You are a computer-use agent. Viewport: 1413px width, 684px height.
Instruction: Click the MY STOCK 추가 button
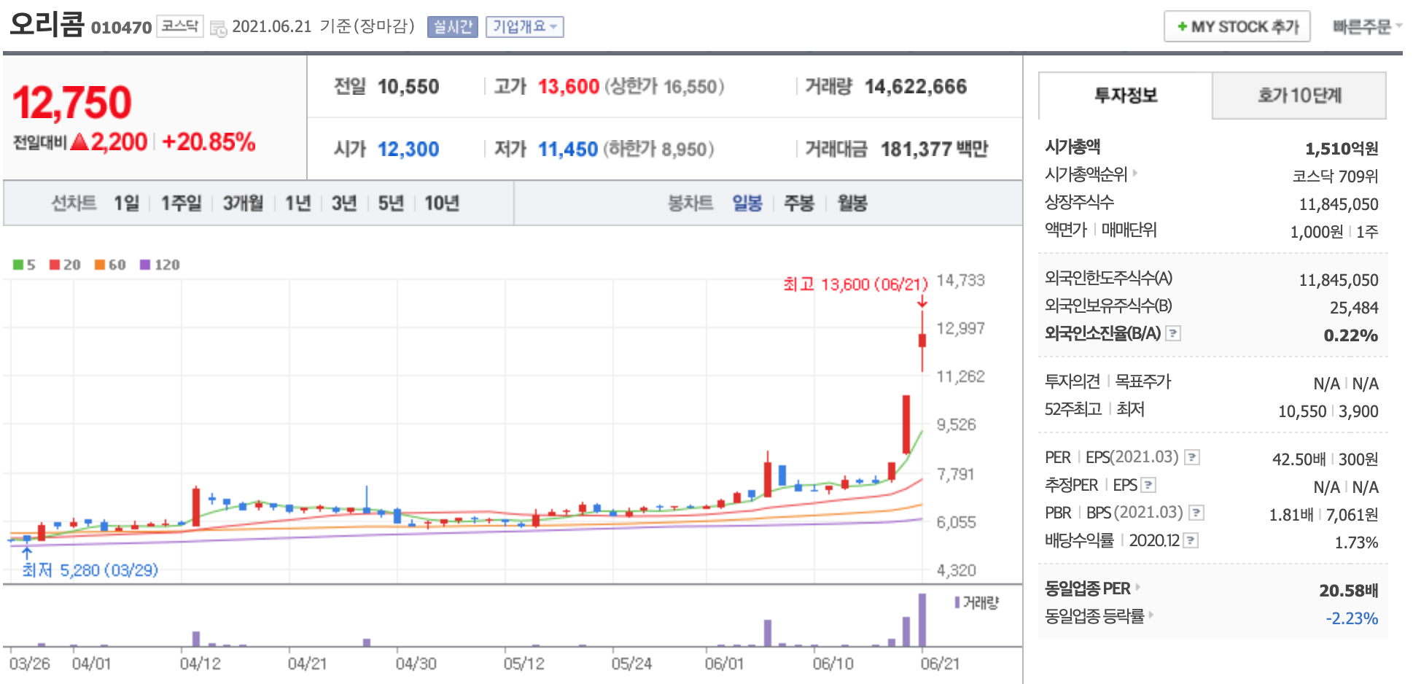(1237, 27)
